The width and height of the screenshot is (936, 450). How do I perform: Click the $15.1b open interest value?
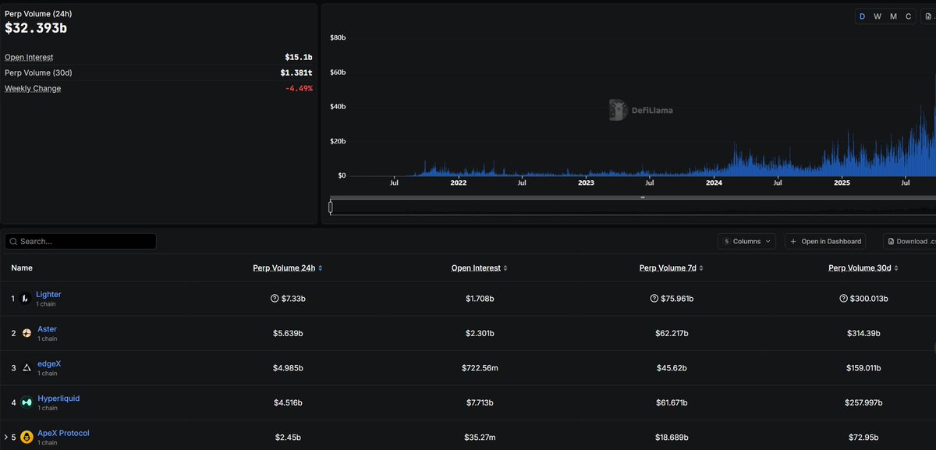coord(299,58)
